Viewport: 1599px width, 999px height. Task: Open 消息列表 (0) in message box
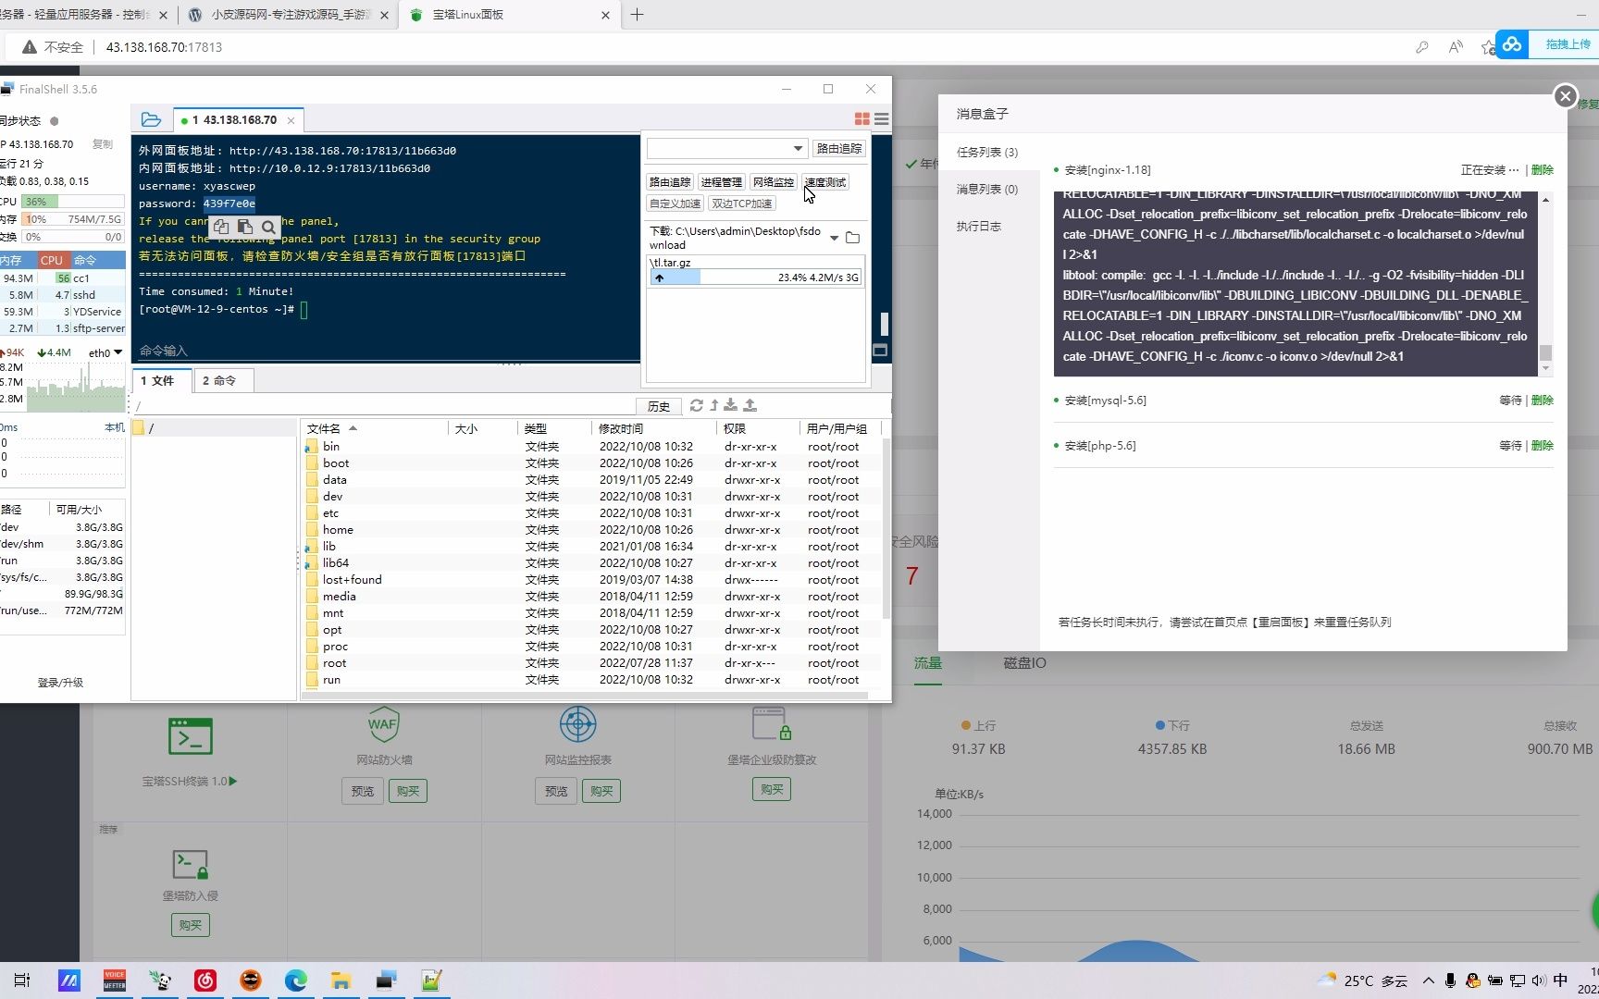pos(987,189)
